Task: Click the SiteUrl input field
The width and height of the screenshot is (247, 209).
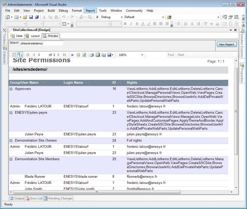Action: click(x=41, y=43)
